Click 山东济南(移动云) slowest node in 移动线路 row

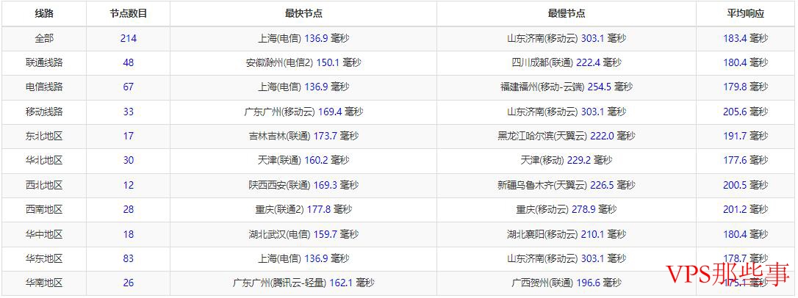pos(567,112)
